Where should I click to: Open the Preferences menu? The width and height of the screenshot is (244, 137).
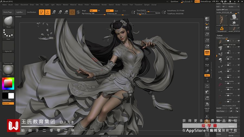tap(95, 5)
